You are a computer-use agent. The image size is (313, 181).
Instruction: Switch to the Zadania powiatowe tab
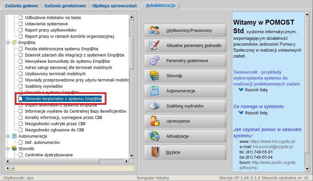[x=65, y=6]
